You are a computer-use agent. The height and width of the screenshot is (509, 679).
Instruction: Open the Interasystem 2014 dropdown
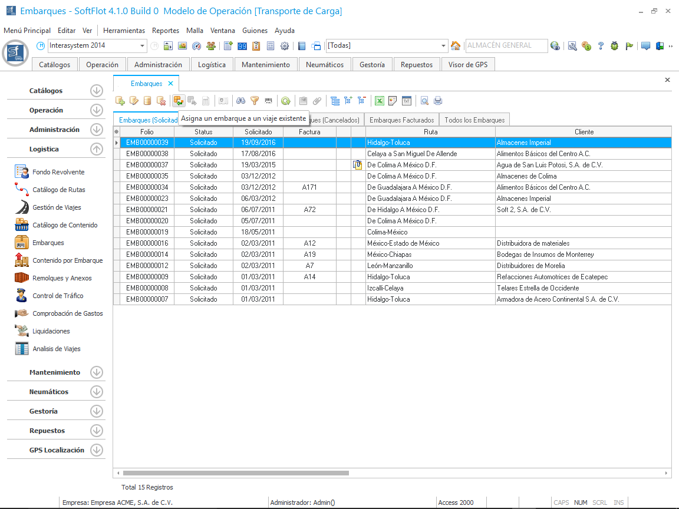pyautogui.click(x=143, y=46)
